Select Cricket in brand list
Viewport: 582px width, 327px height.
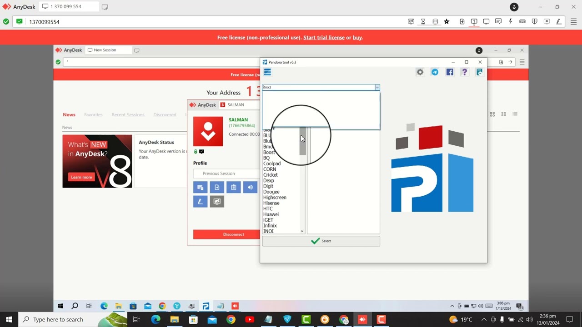[x=271, y=175]
